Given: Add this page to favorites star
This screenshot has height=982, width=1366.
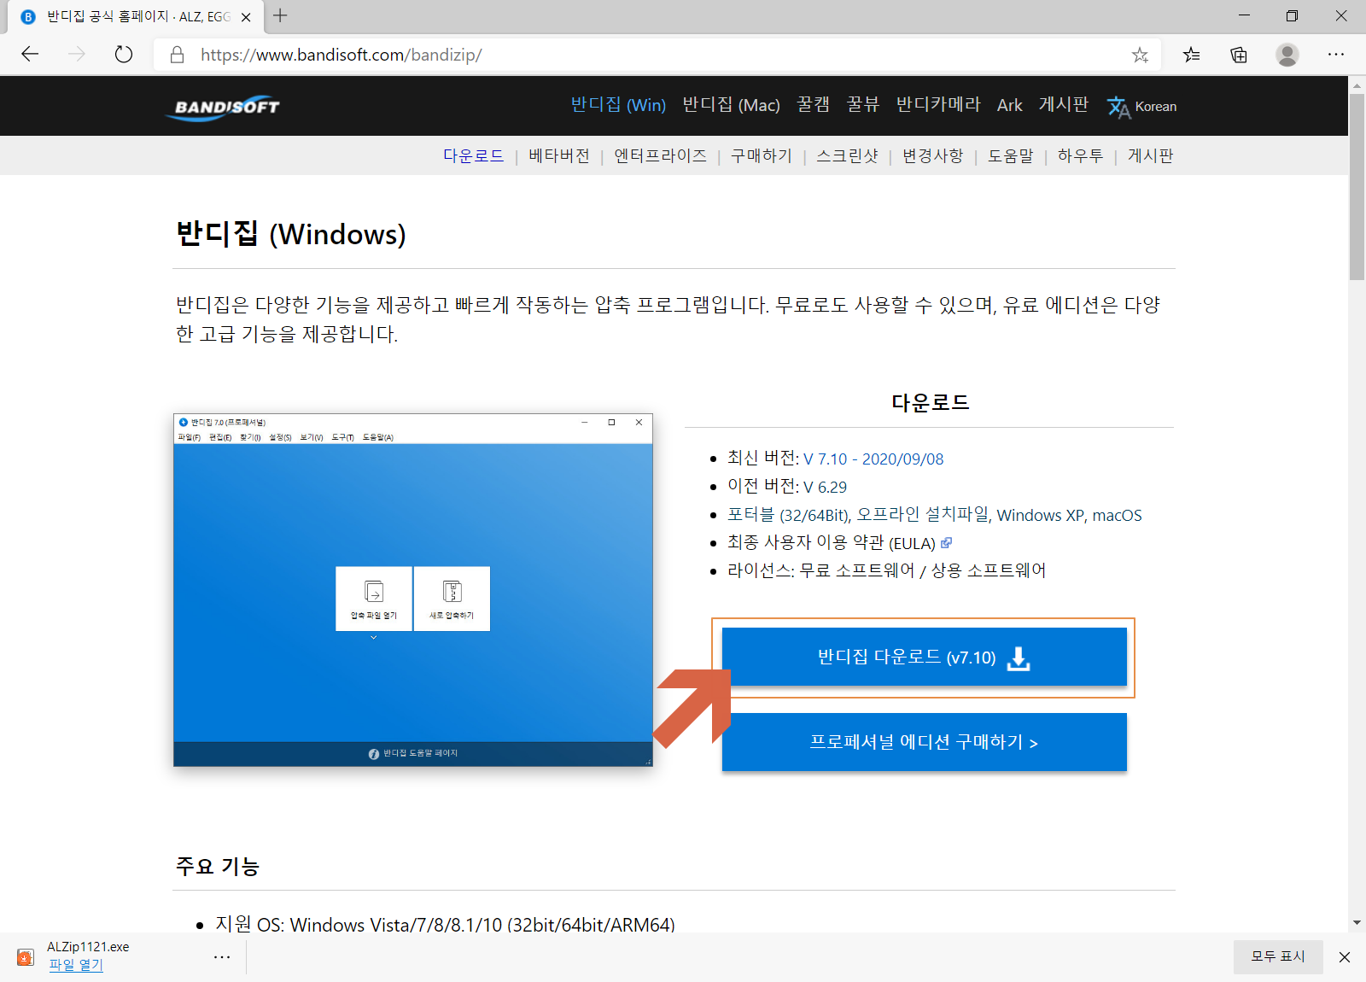Looking at the screenshot, I should click(x=1140, y=55).
